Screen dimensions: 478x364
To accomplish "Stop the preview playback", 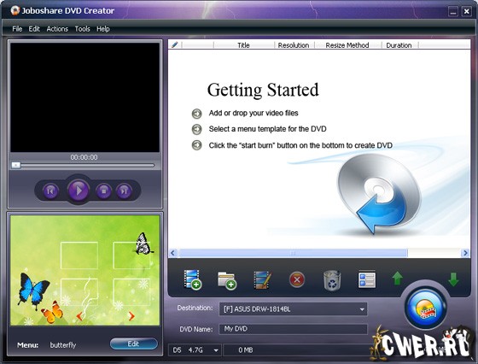I will point(103,191).
